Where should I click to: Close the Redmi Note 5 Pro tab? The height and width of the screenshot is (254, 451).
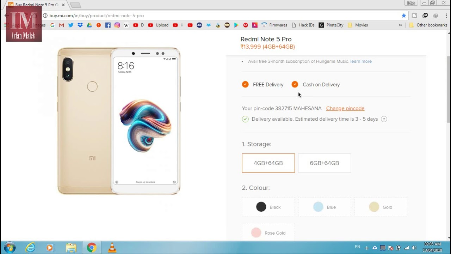63,5
